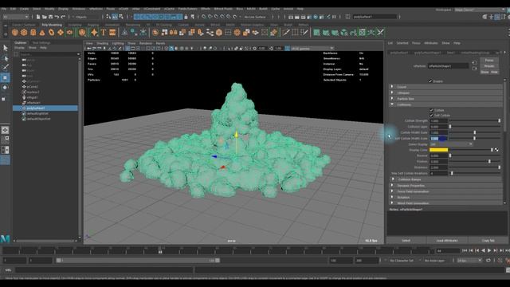Open the menu set dropdown at top-left
This screenshot has height=287, width=510.
(x=16, y=17)
